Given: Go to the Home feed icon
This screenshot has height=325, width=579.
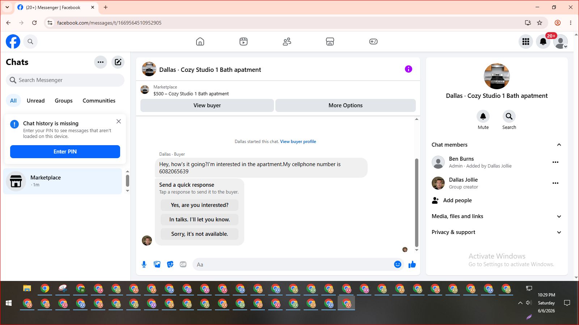Looking at the screenshot, I should click(200, 42).
